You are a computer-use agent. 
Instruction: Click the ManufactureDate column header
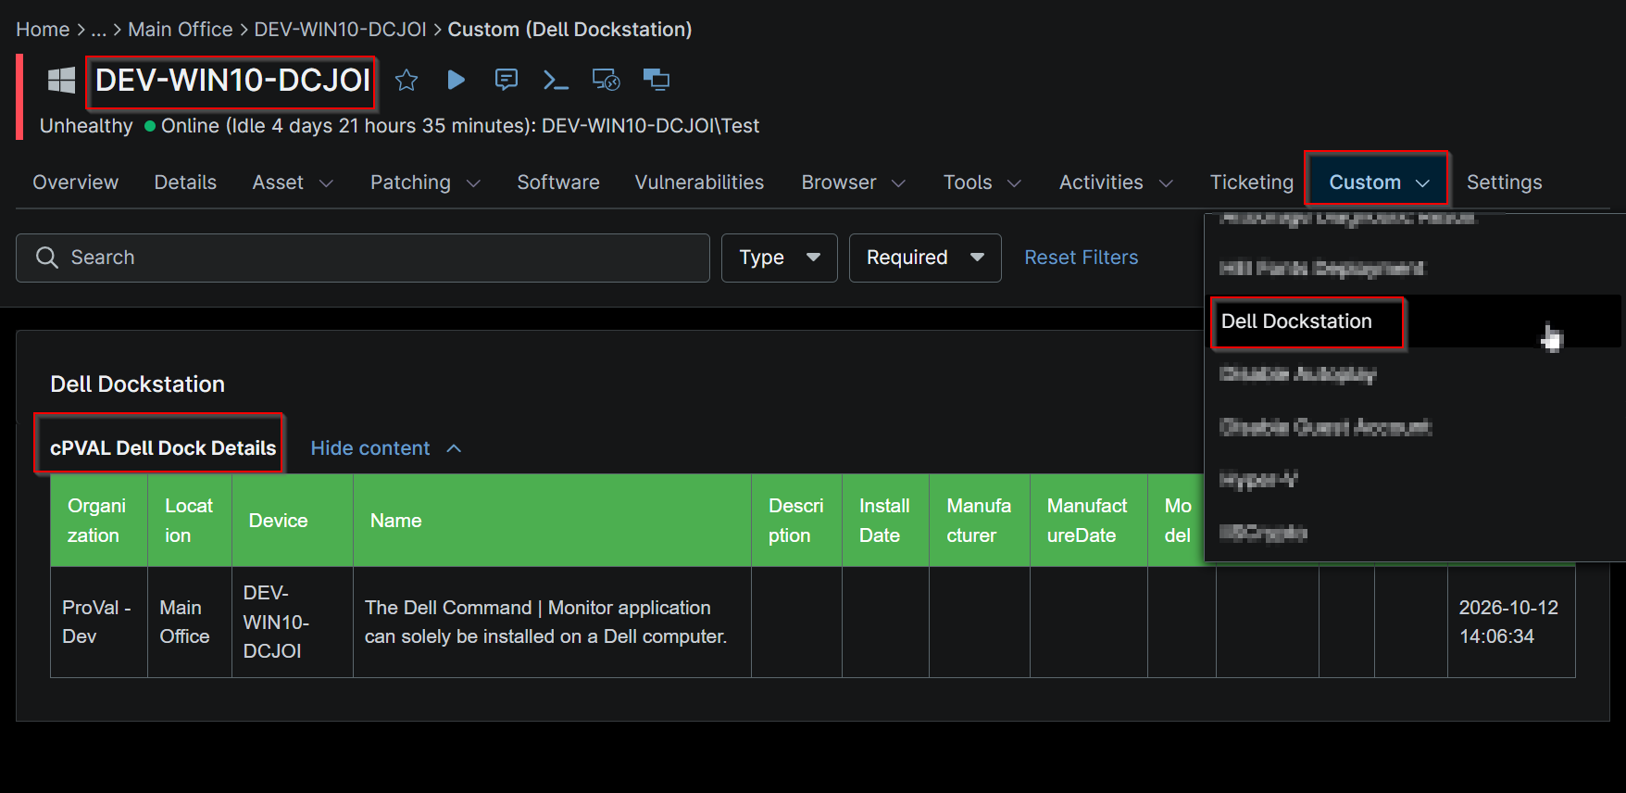[x=1087, y=521]
